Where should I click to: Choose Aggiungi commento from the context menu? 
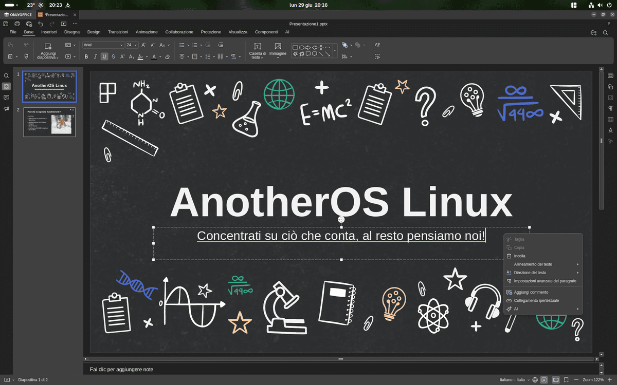[543, 292]
